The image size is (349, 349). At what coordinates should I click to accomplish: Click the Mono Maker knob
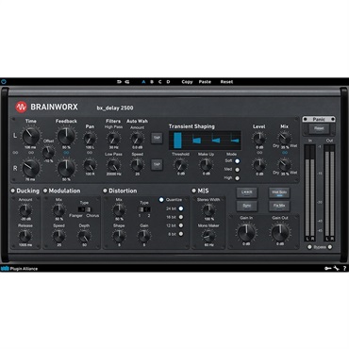[208, 236]
